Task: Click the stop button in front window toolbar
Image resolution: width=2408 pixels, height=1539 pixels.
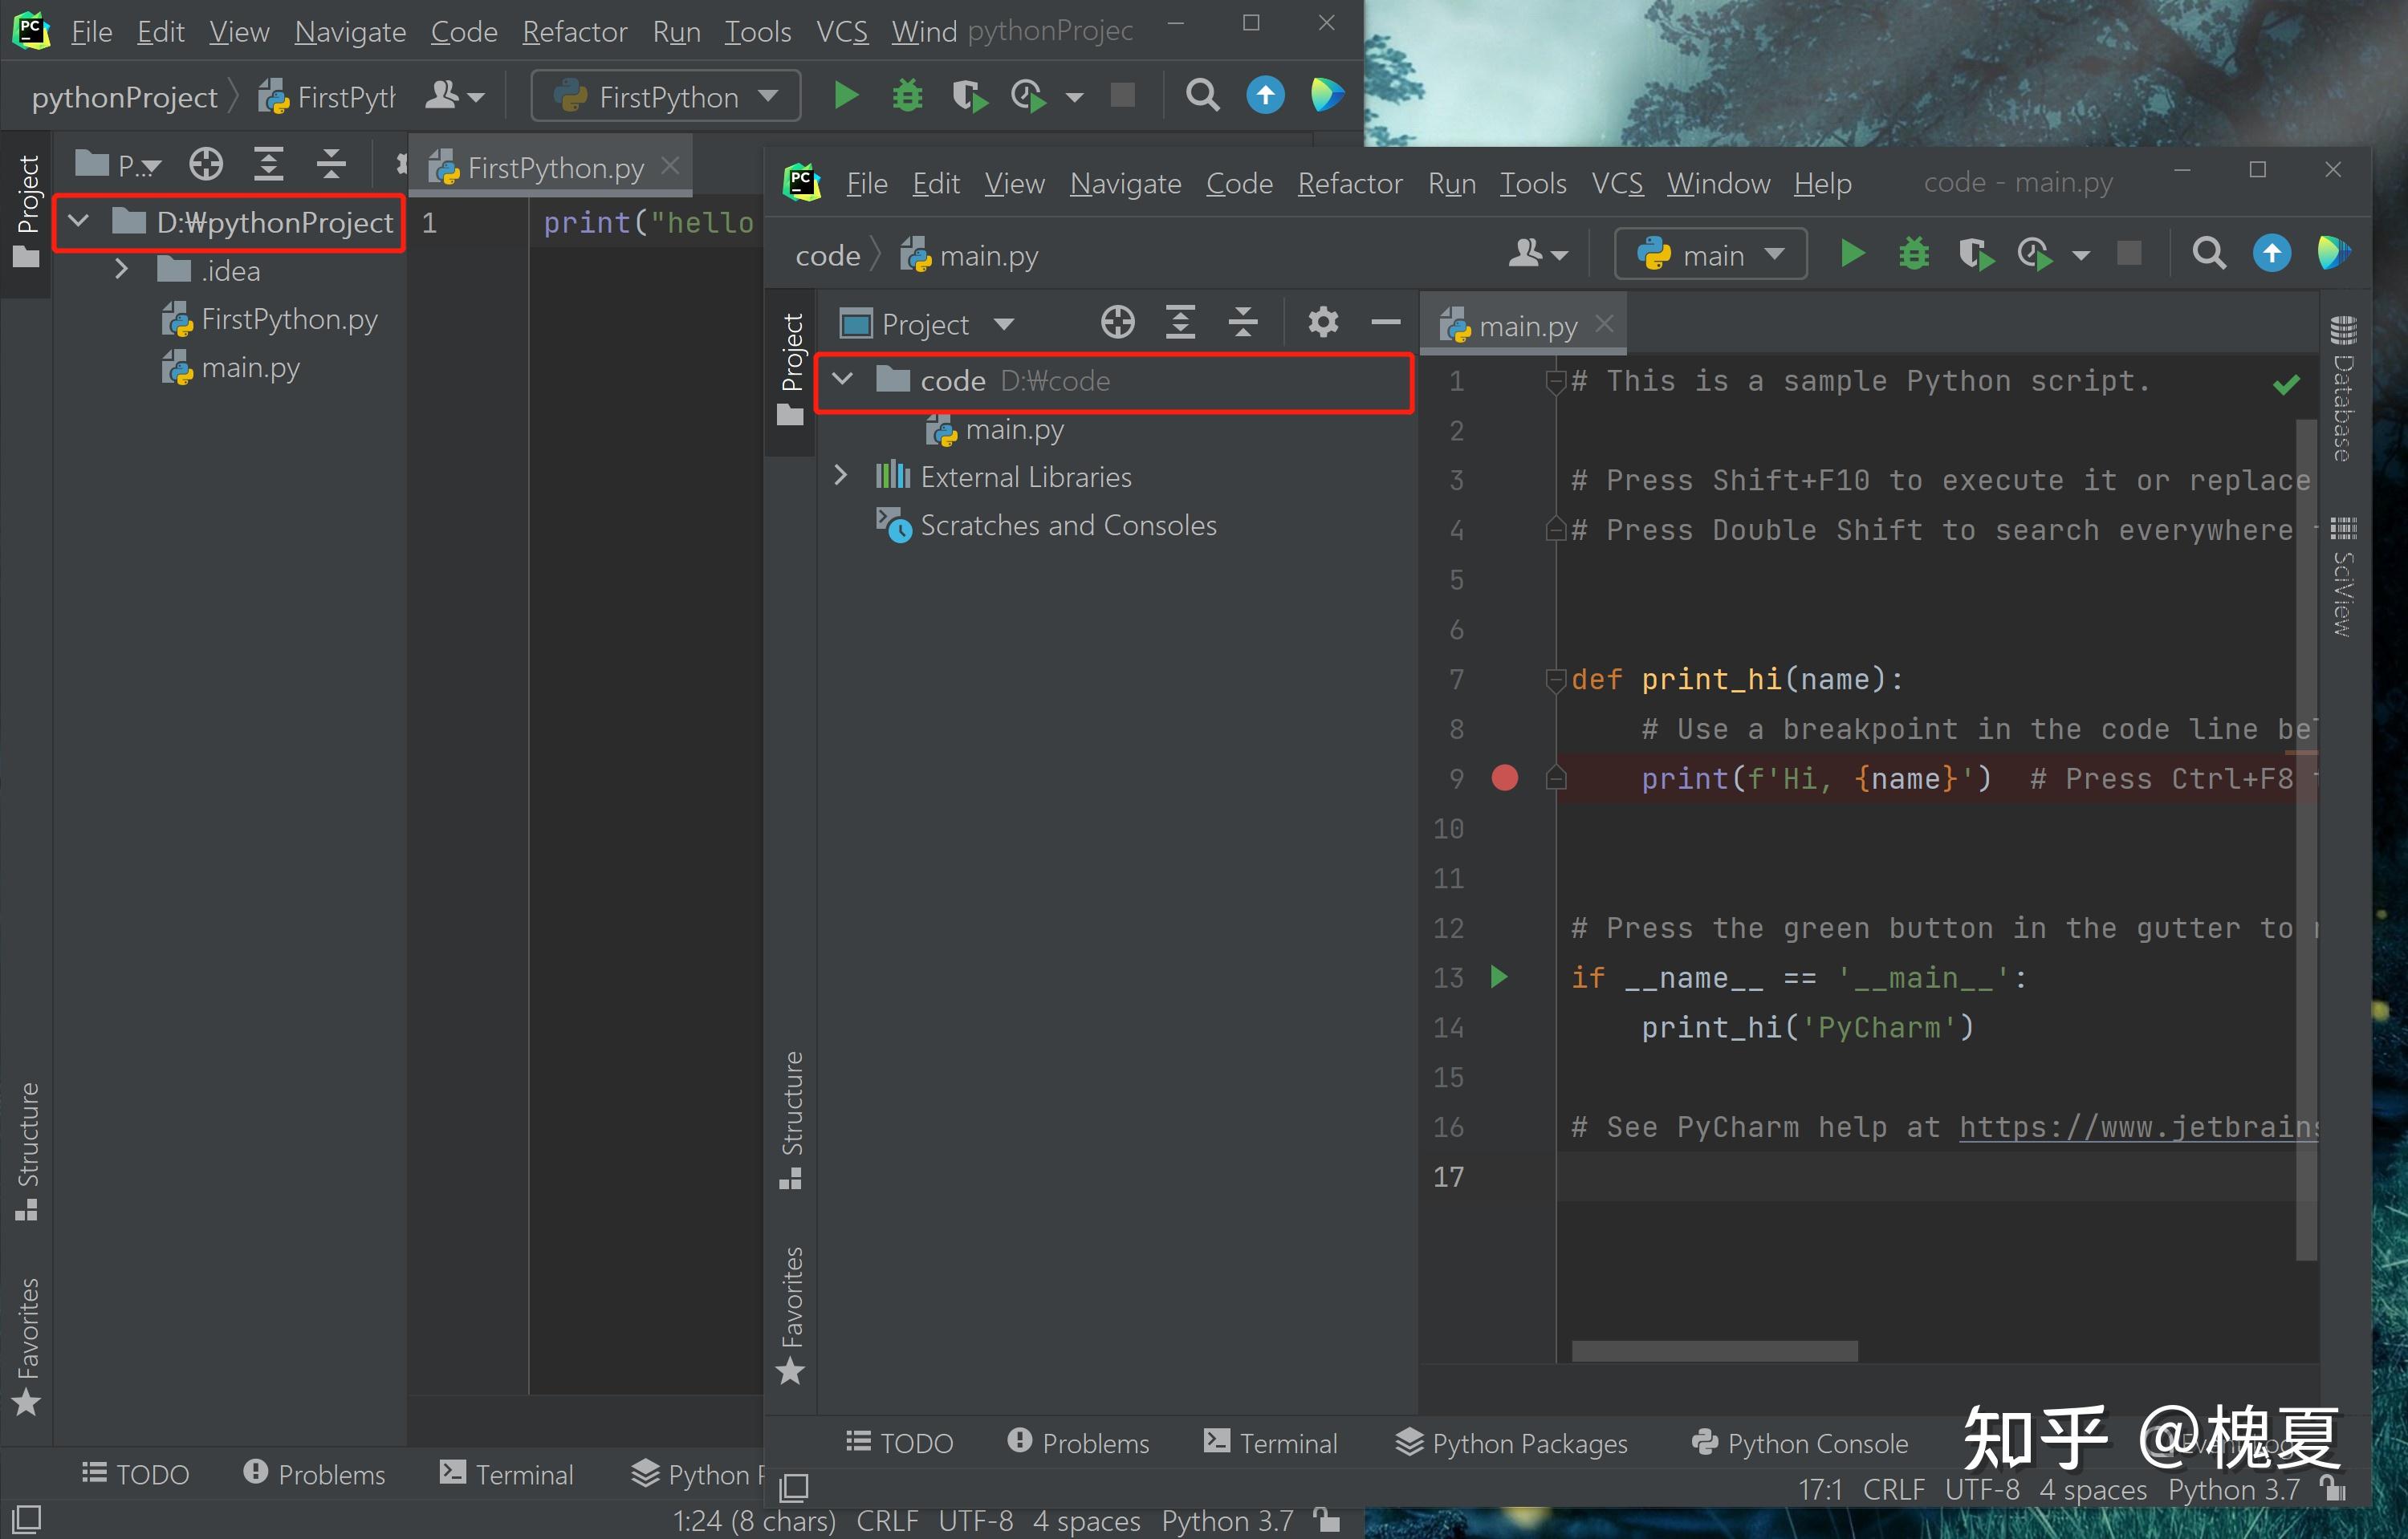Action: click(x=2129, y=254)
